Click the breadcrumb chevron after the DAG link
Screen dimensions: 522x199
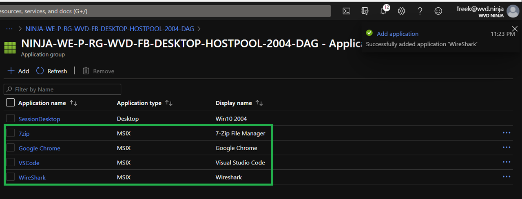click(199, 29)
